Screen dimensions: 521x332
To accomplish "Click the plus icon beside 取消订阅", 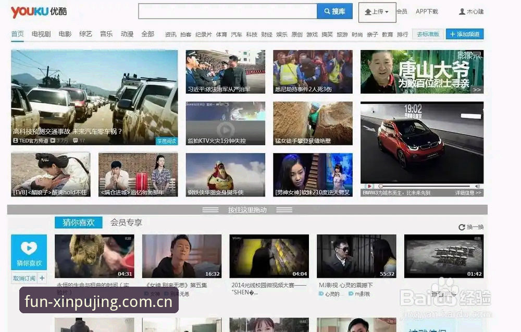I will point(42,278).
